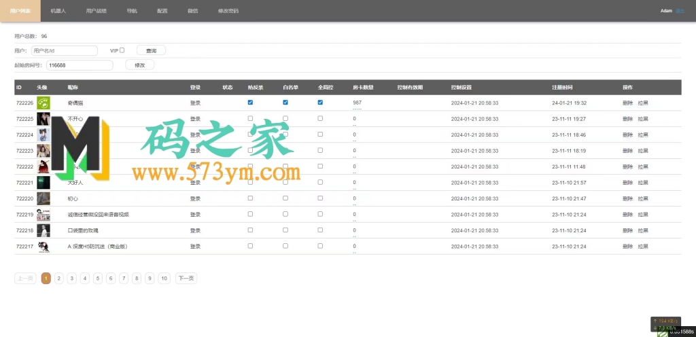696x337 pixels.
Task: Open the avatar of user 722225
Action: [43, 119]
